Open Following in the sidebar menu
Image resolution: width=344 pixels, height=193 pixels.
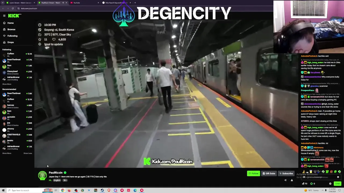tap(12, 36)
